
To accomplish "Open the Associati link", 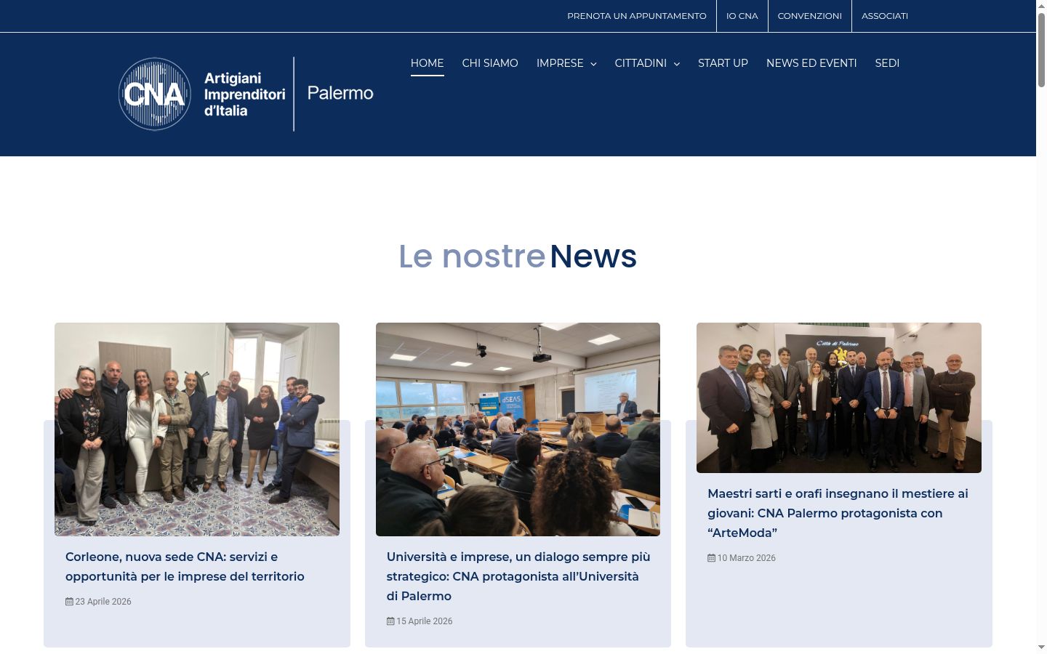I will point(885,16).
